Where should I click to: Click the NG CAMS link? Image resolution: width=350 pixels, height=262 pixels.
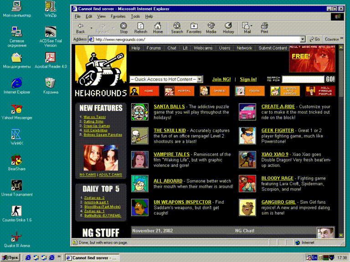87,175
